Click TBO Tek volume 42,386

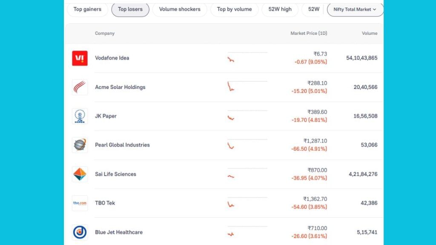[x=369, y=203]
